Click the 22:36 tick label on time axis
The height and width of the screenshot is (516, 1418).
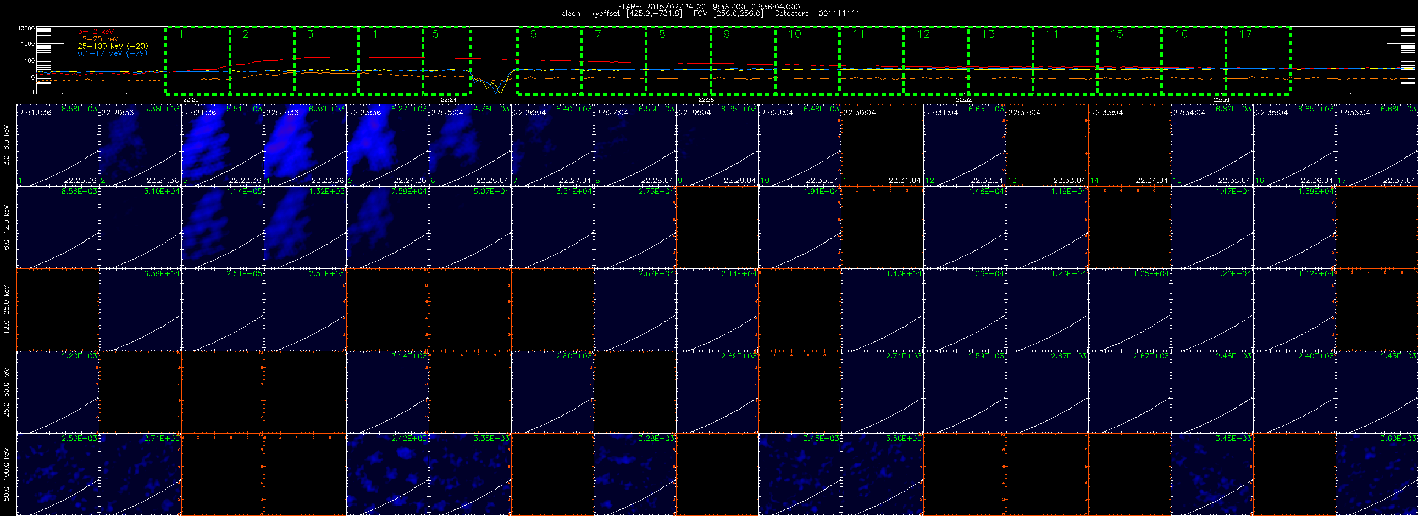point(1221,99)
